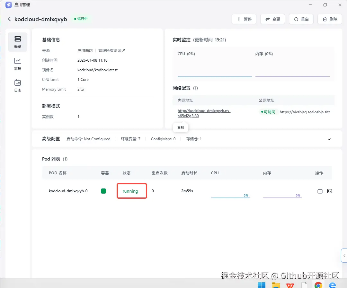347x288 pixels.
Task: Click the 运行中 status badge
Action: (x=81, y=19)
